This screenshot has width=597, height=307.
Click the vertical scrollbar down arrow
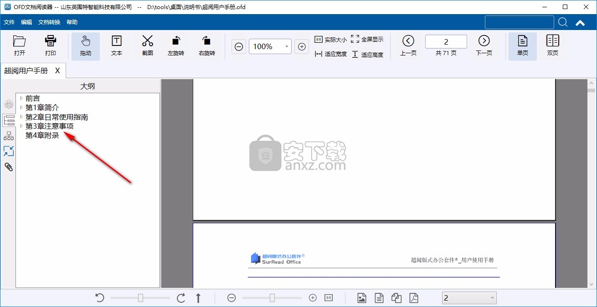[x=592, y=284]
